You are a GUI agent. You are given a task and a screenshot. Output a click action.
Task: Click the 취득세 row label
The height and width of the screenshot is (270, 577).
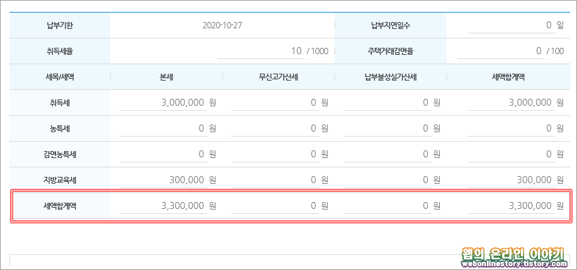click(59, 103)
